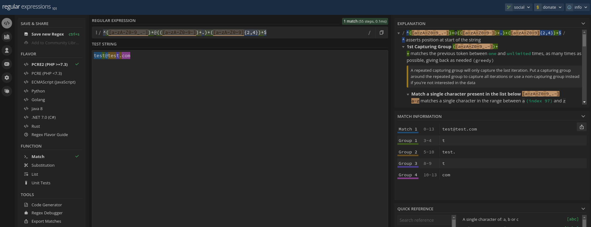The image size is (591, 227).
Task: Select PCRE2 (PHP >=7.3) flavor
Action: click(x=49, y=64)
